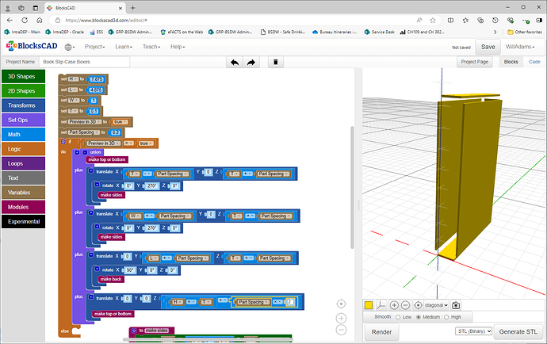This screenshot has height=344, width=547.
Task: Open the globe language selector
Action: (70, 47)
